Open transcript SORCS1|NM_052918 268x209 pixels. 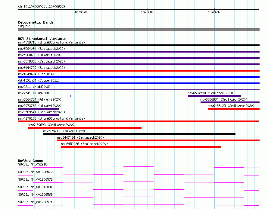tap(33, 164)
